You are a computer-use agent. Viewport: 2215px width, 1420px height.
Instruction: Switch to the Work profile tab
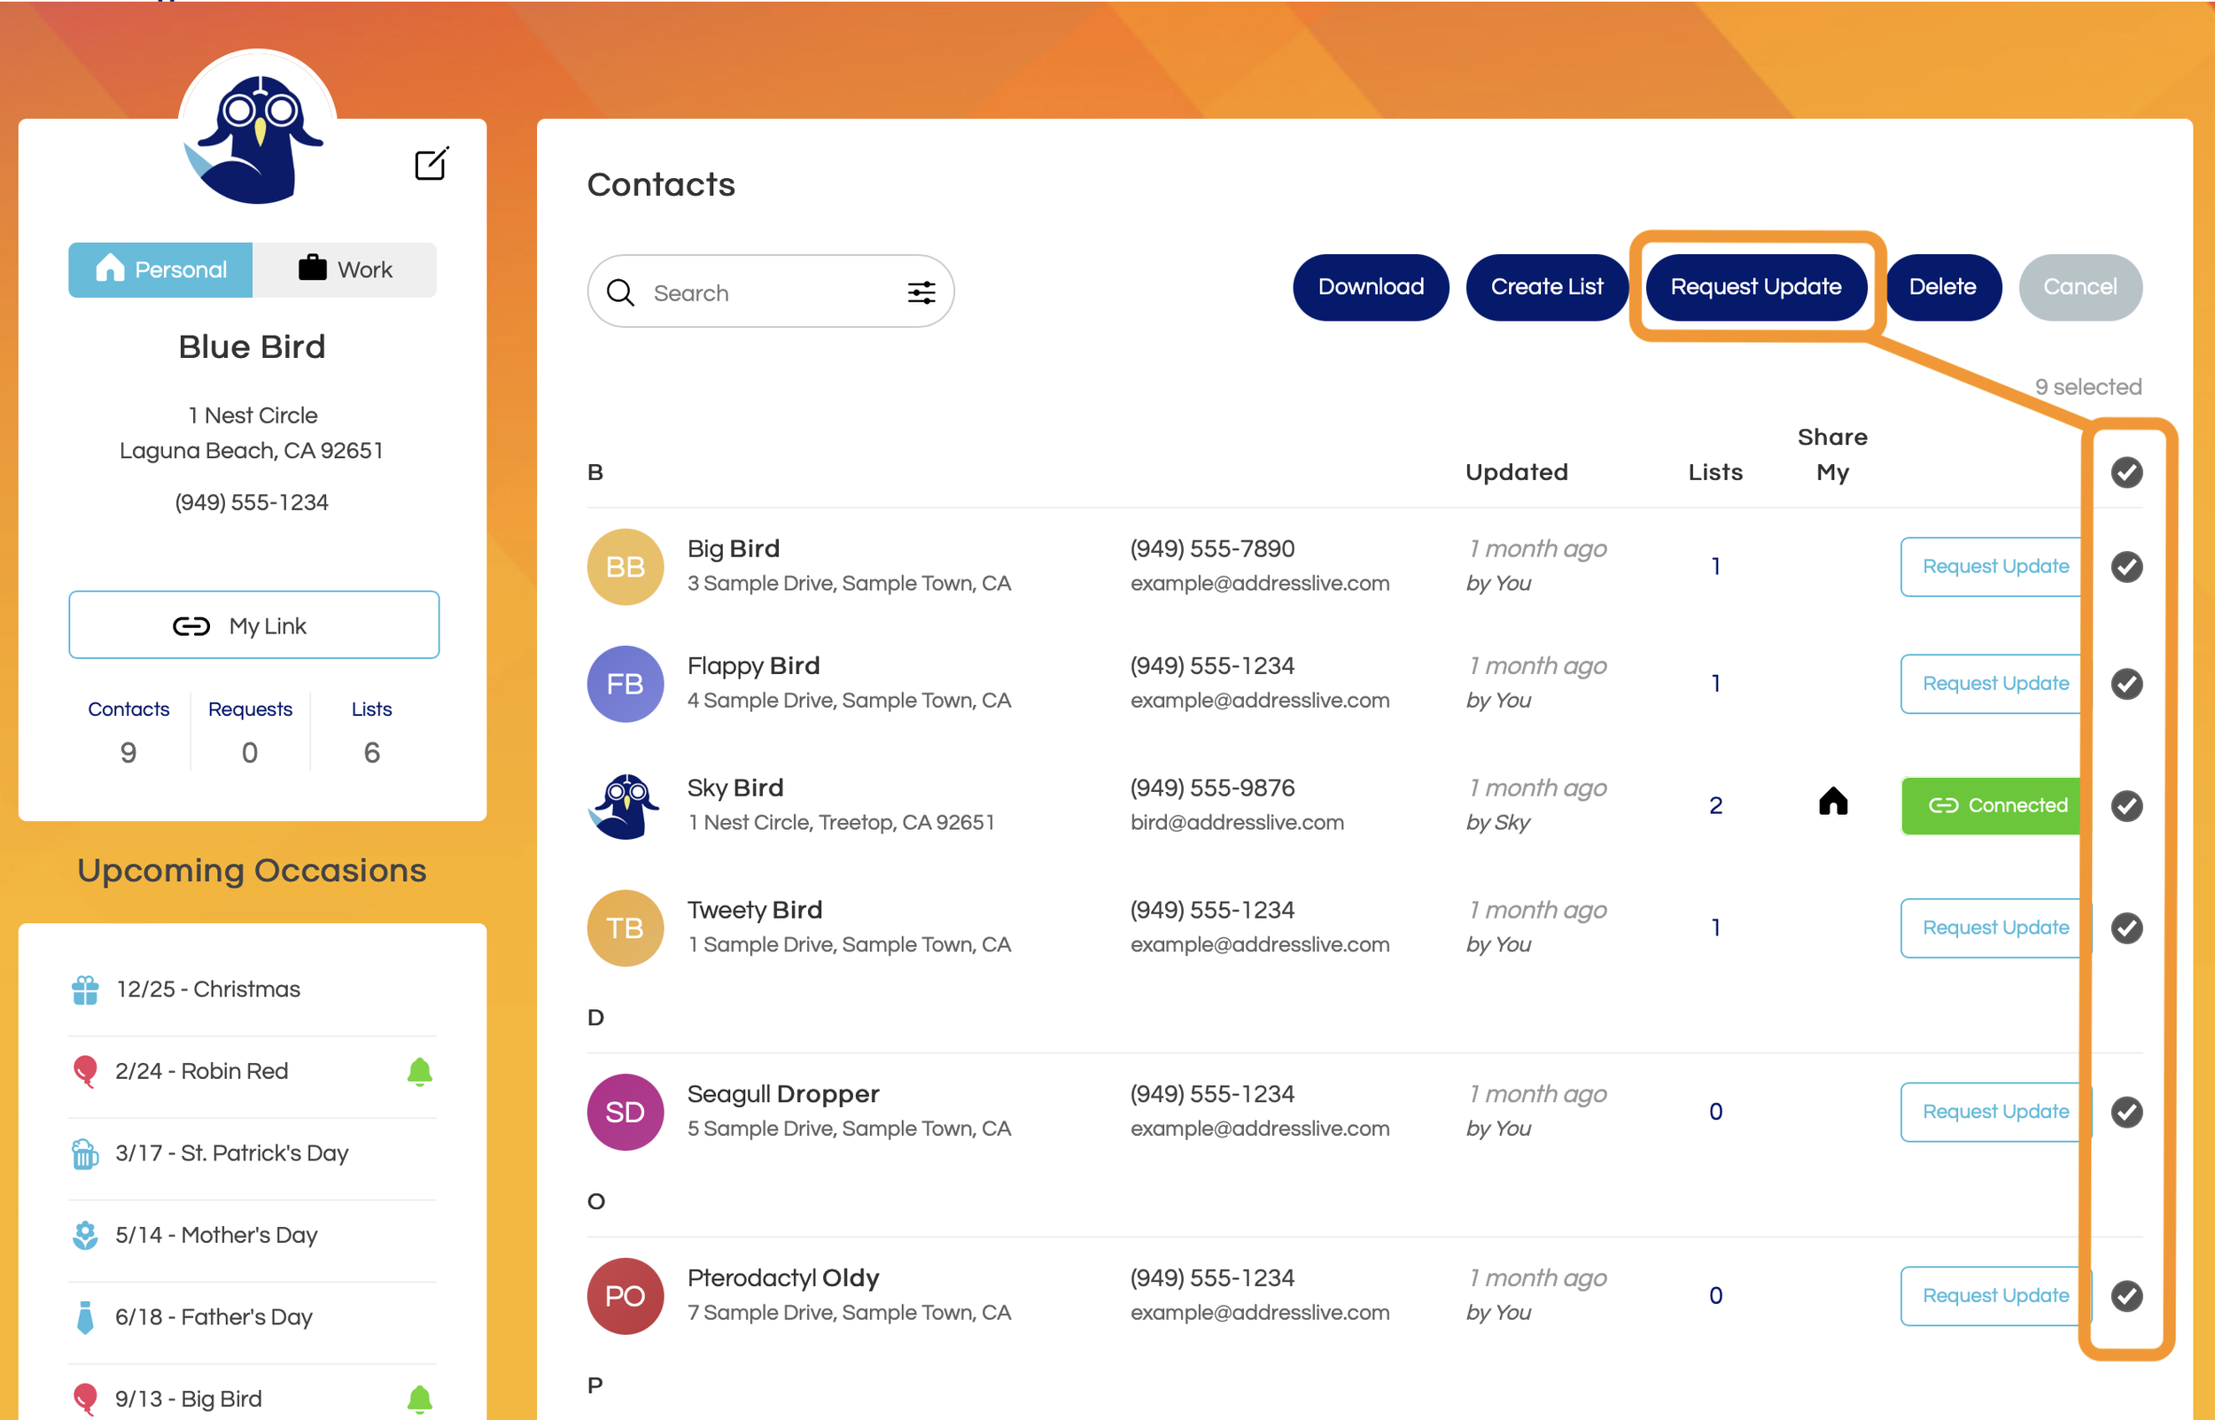(x=345, y=269)
